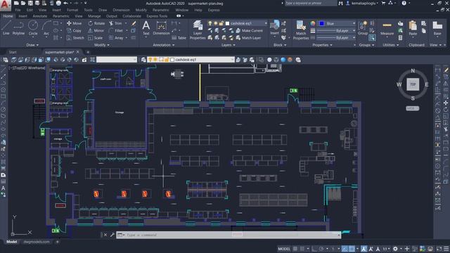Toggle polar tracking in status bar
Viewport: 450px width, 253px height.
click(321, 249)
